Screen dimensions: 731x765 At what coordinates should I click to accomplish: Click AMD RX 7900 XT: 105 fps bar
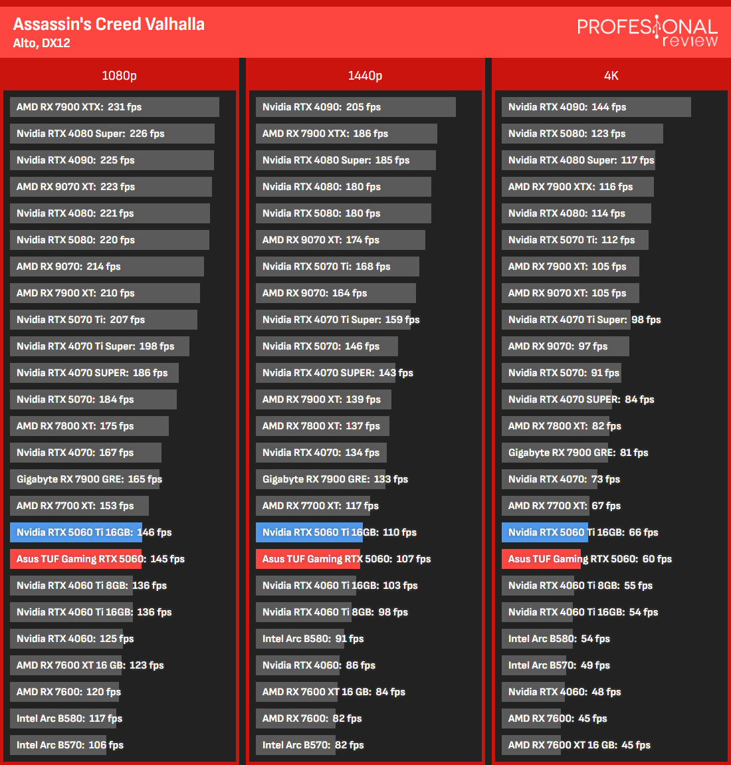pos(570,267)
